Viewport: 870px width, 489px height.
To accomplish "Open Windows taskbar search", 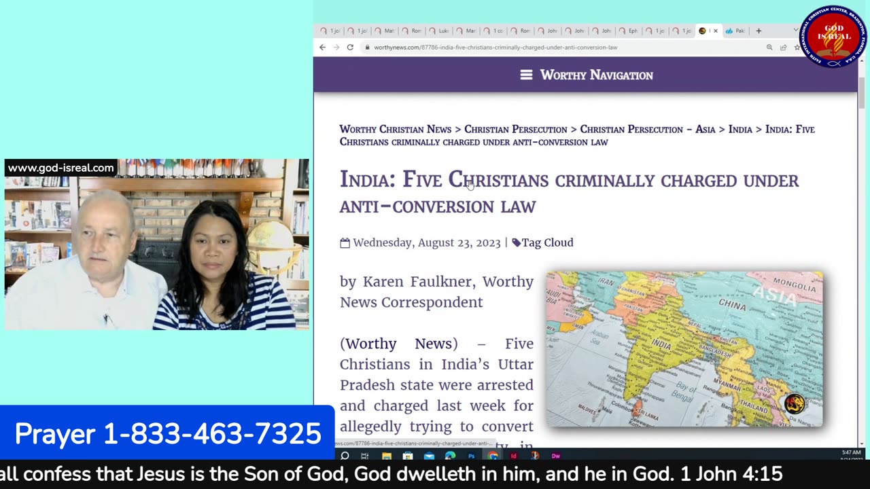I will (345, 456).
